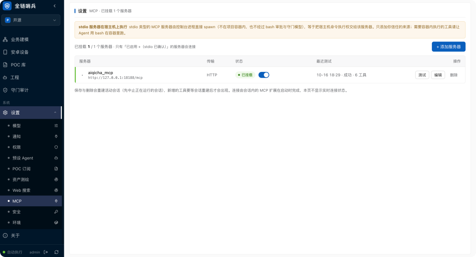Select 环境 settings submenu
Viewport: 476px width, 257px height.
pos(31,223)
